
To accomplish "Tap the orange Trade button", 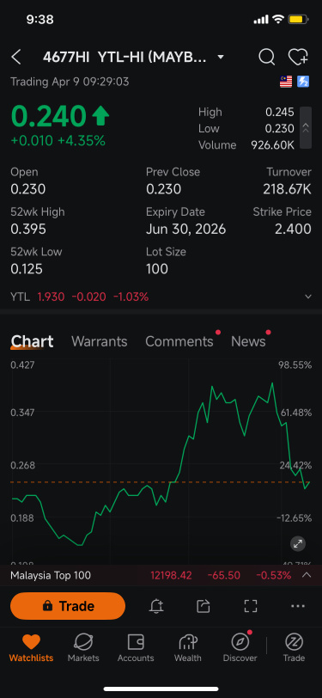I will (x=68, y=606).
